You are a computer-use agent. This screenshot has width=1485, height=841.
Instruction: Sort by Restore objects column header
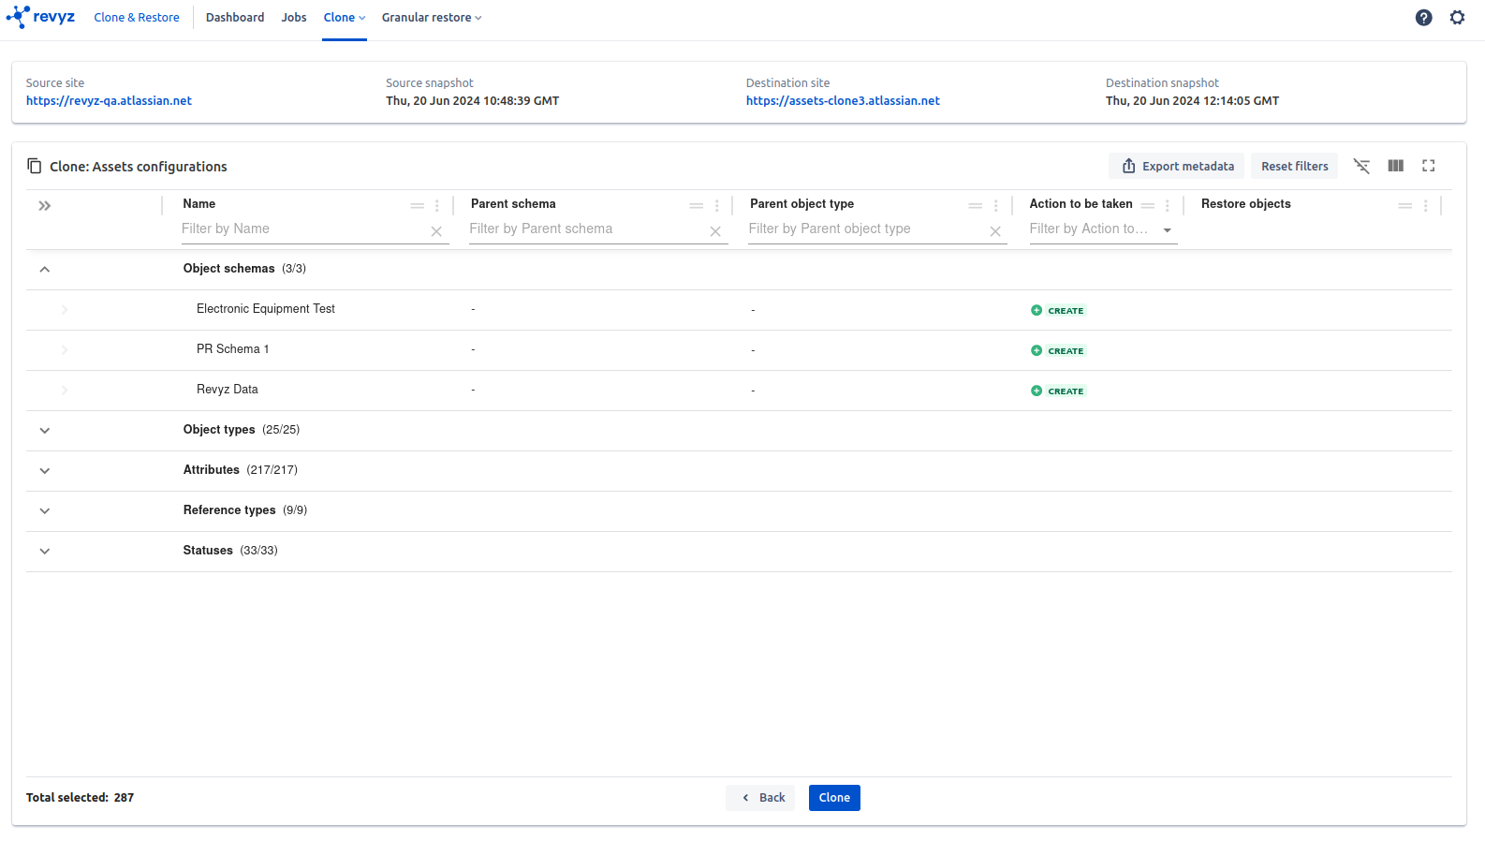1245,204
